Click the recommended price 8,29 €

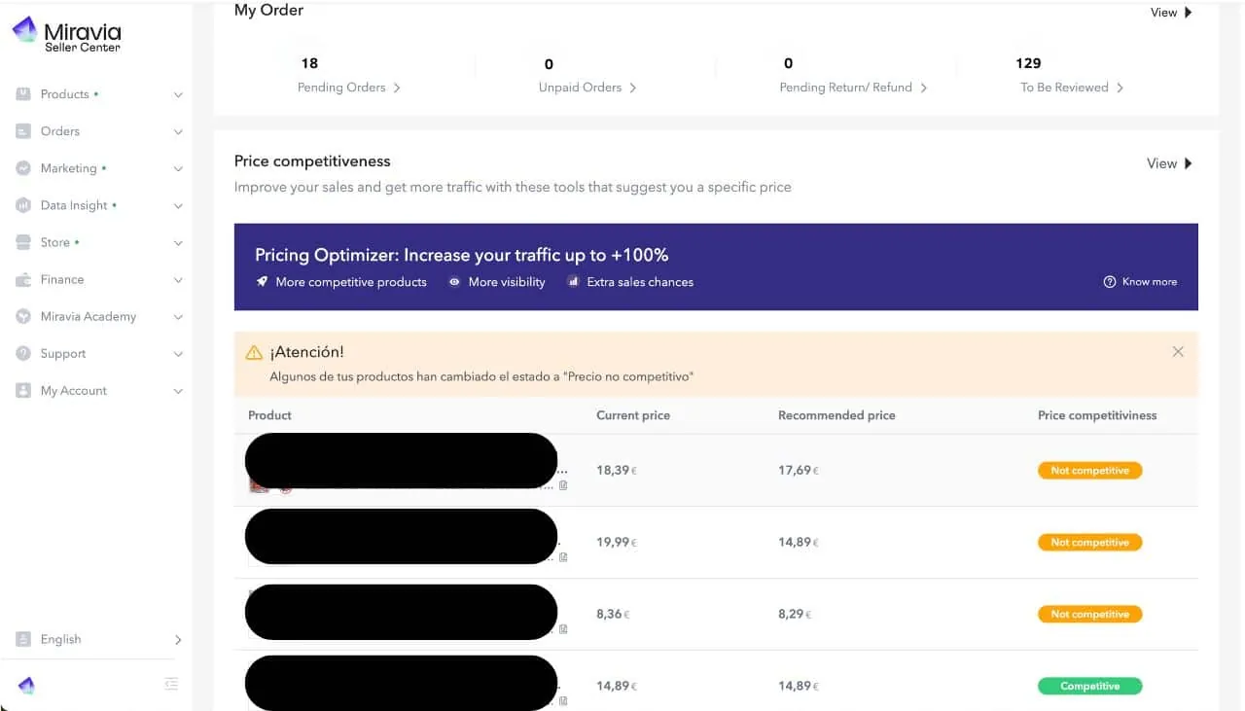(x=795, y=615)
